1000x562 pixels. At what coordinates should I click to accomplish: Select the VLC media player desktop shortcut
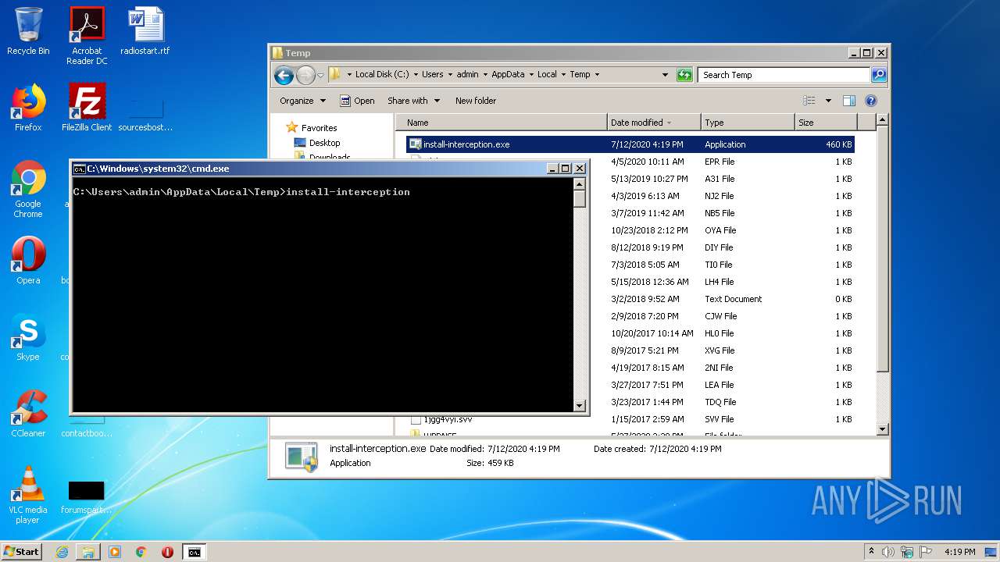pyautogui.click(x=28, y=495)
